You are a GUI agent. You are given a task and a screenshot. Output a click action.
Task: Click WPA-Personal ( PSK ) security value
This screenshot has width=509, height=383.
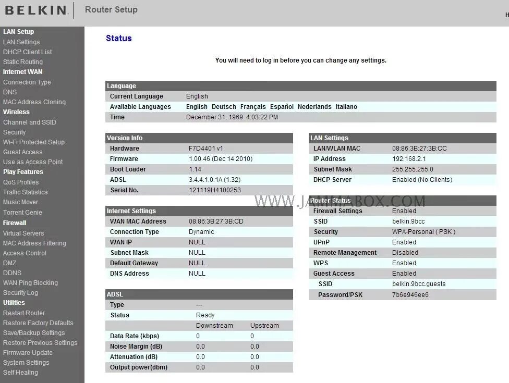[x=423, y=232]
